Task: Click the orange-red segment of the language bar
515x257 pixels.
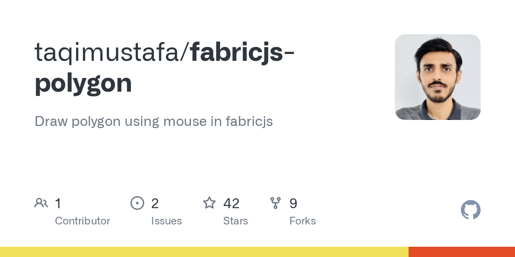Action: pos(462,252)
